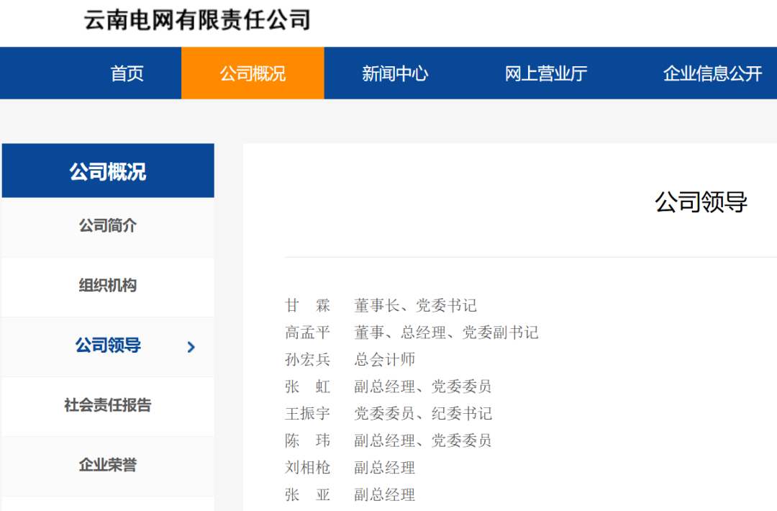Screen dimensions: 777x511
Task: Go to the 新闻中心 news section
Action: tap(394, 73)
